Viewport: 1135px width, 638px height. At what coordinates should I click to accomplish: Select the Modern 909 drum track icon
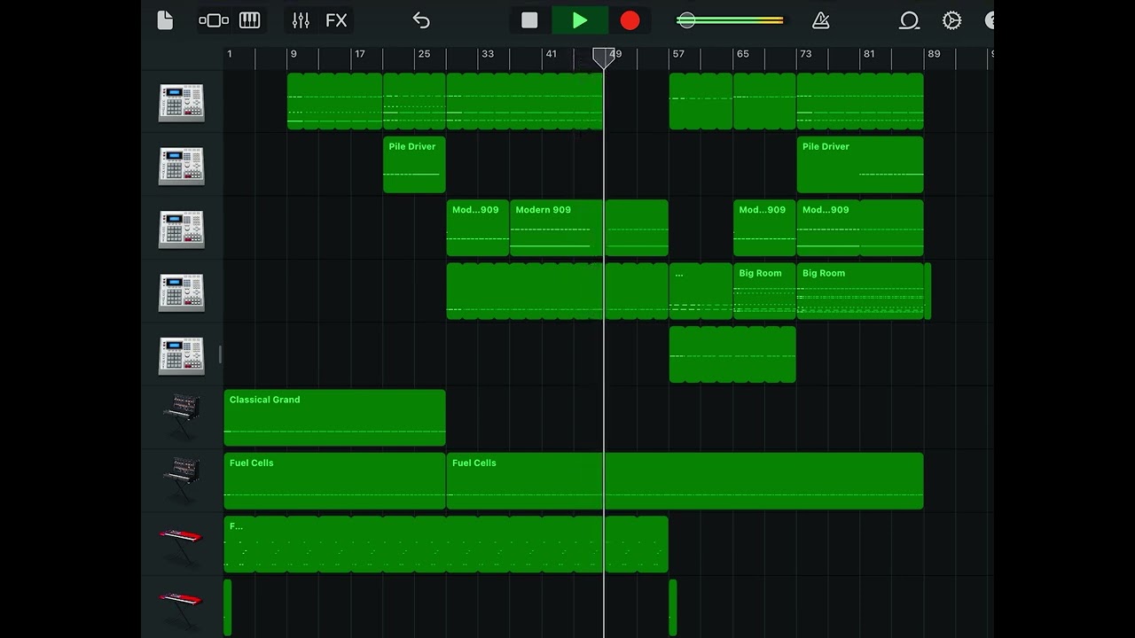(x=181, y=229)
